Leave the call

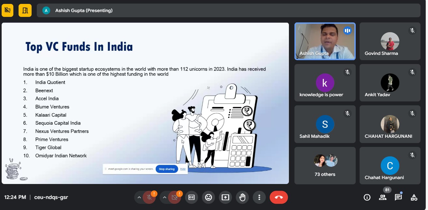click(279, 197)
